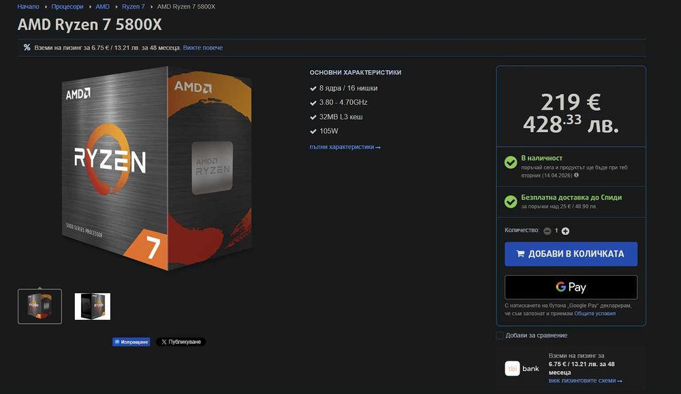681x394 pixels.
Task: Open the 'AMD' breadcrumb link
Action: pyautogui.click(x=103, y=7)
